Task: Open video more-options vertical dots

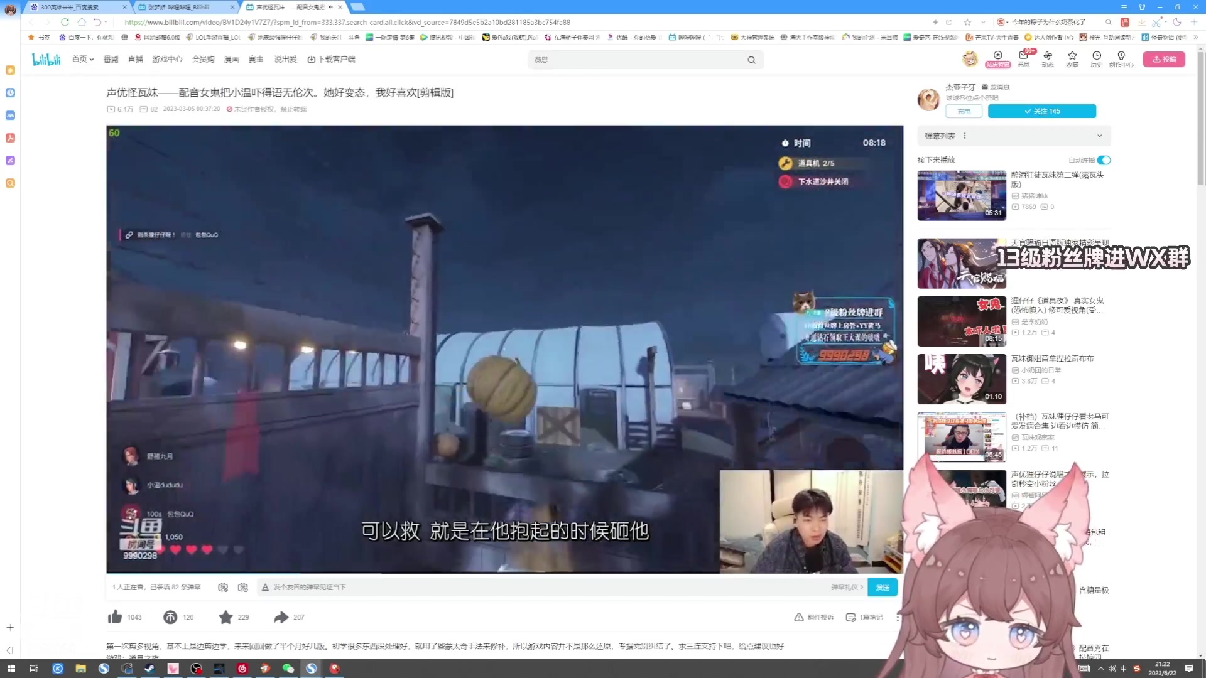Action: point(898,617)
